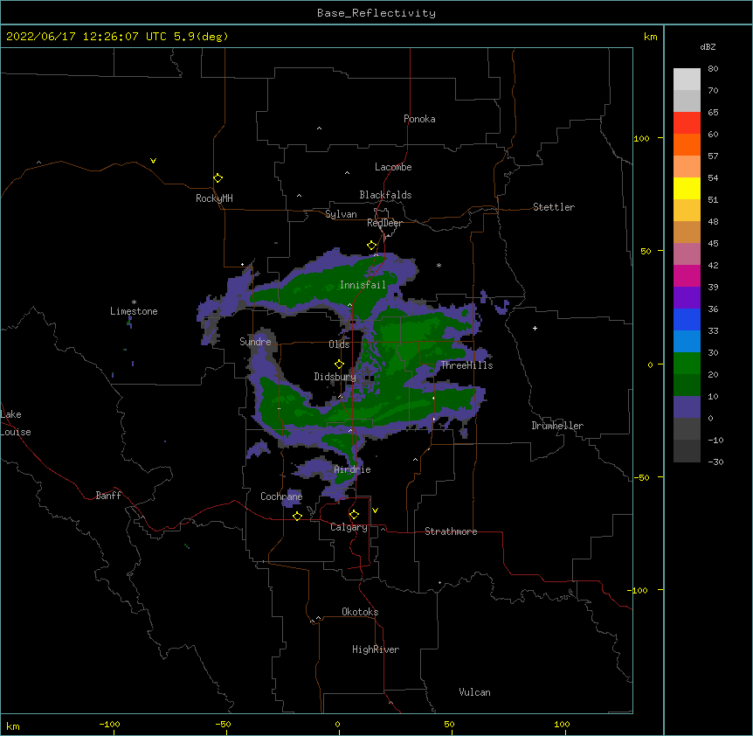Click the Strathmore city label
Viewport: 753px width, 736px height.
pos(451,531)
